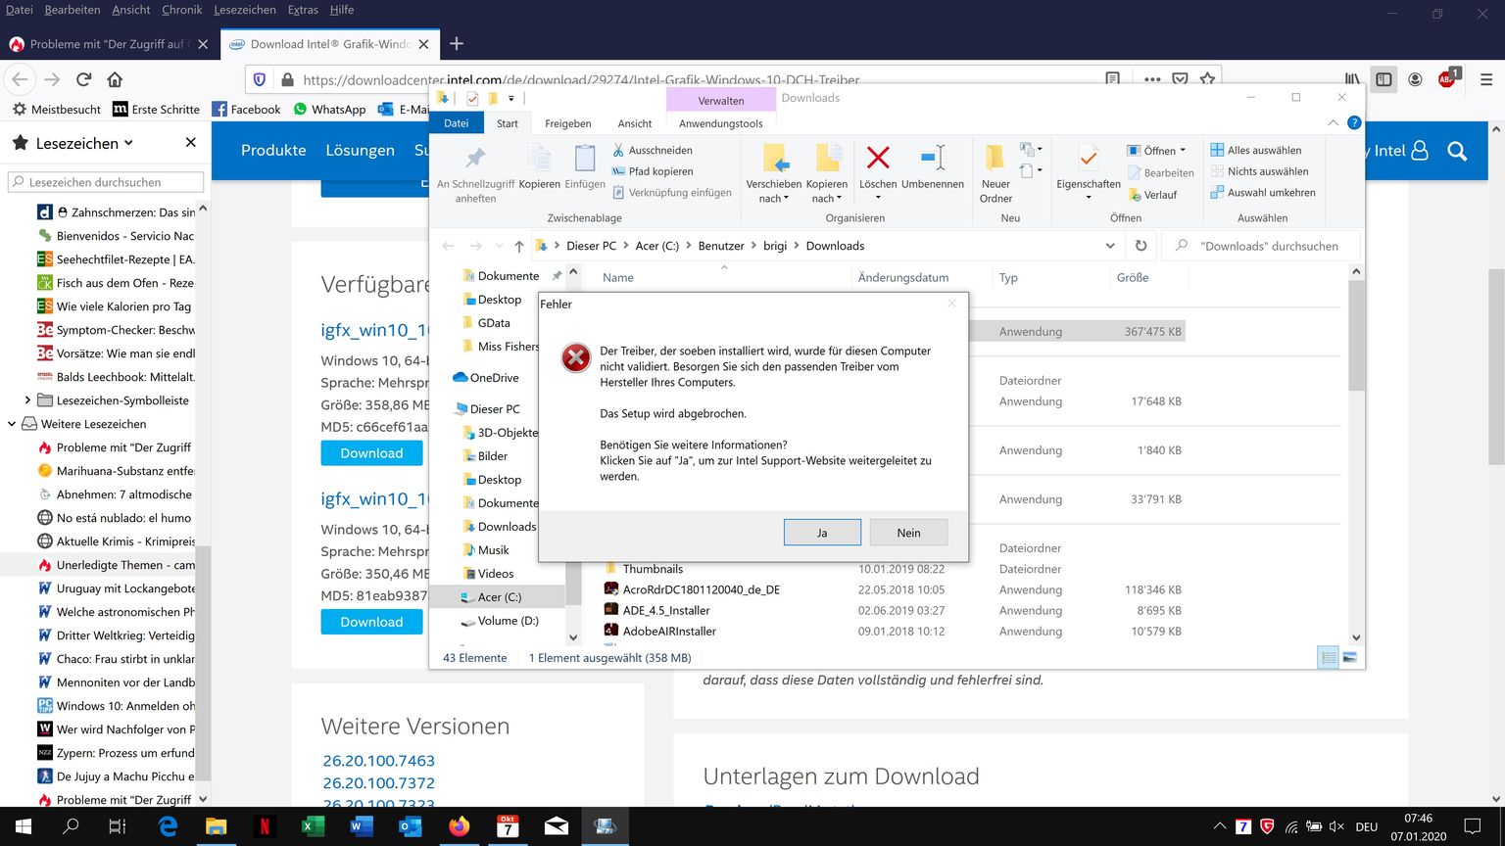This screenshot has width=1505, height=846.
Task: Open the address bar path history dropdown
Action: point(1110,246)
